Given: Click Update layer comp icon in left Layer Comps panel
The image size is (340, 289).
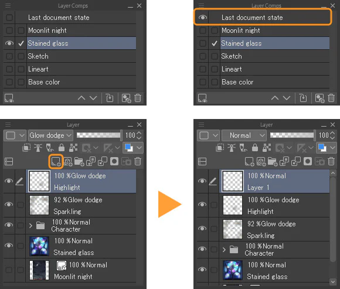Looking at the screenshot, I should click(x=110, y=98).
